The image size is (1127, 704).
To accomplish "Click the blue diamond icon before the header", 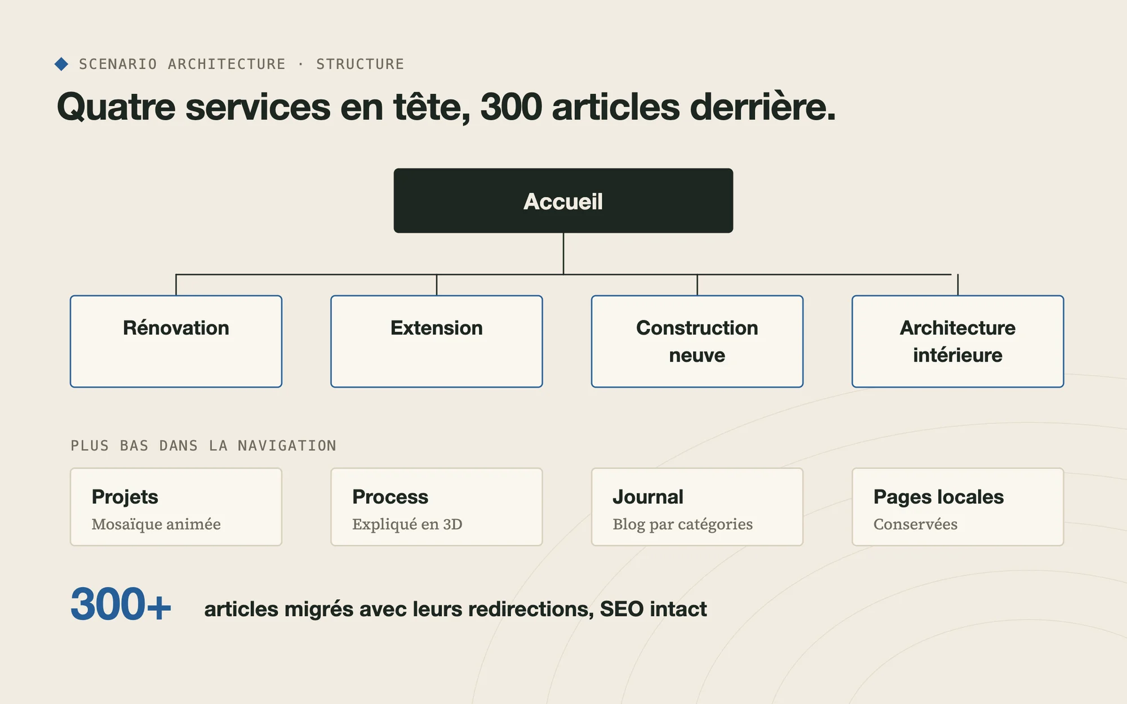I will point(61,64).
